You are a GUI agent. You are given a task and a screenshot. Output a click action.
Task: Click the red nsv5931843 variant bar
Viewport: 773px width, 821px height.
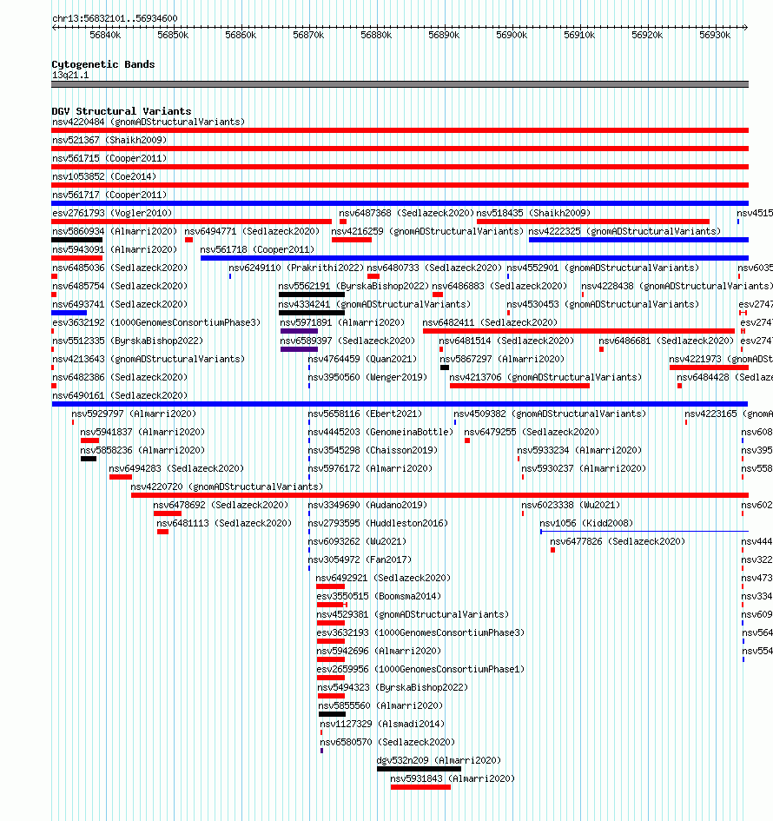420,787
